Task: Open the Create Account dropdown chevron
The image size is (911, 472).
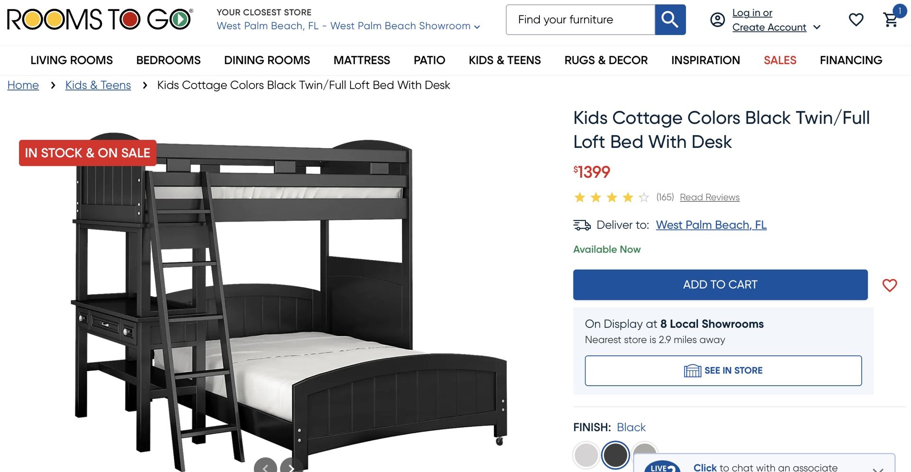Action: (818, 27)
